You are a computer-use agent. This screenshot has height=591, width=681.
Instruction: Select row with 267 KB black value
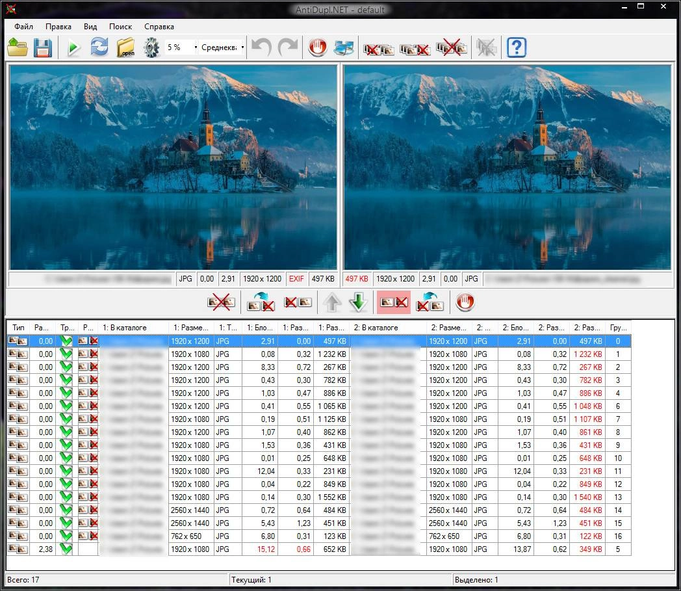coord(319,367)
